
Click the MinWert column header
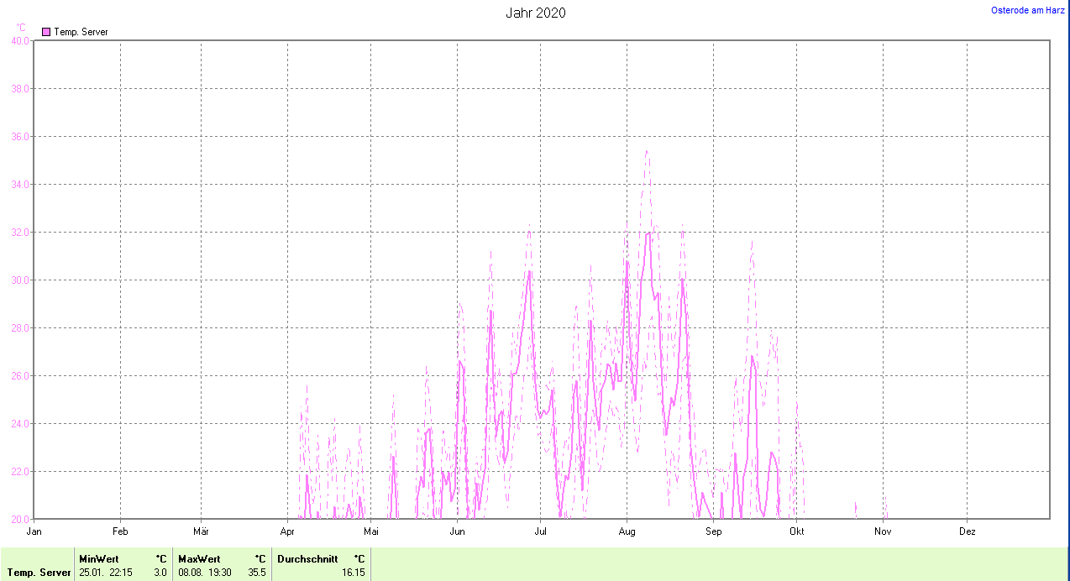(98, 558)
